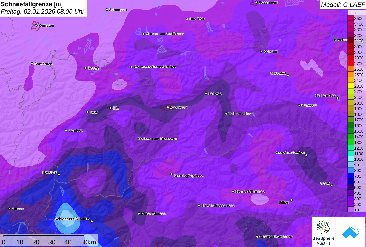Screen dimensions: 366x247
Task: Click the Garmisch-Partenkirchen label
Action: click(155, 67)
